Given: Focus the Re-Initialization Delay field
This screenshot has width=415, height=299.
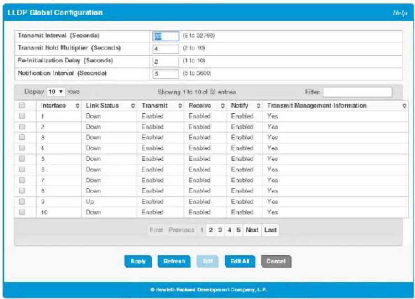Looking at the screenshot, I should 166,61.
